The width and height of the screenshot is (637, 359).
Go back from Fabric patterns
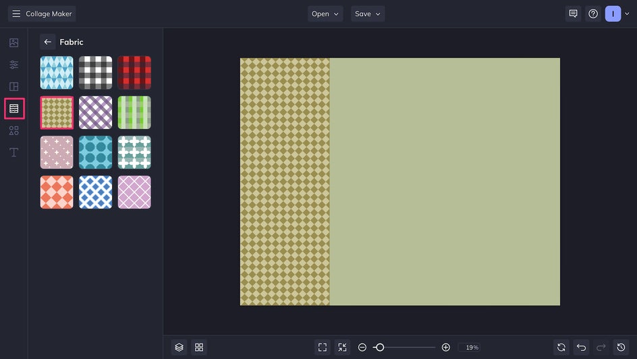(x=47, y=42)
